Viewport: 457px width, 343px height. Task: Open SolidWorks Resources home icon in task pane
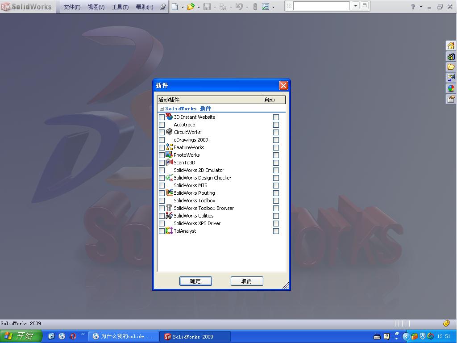tap(451, 46)
